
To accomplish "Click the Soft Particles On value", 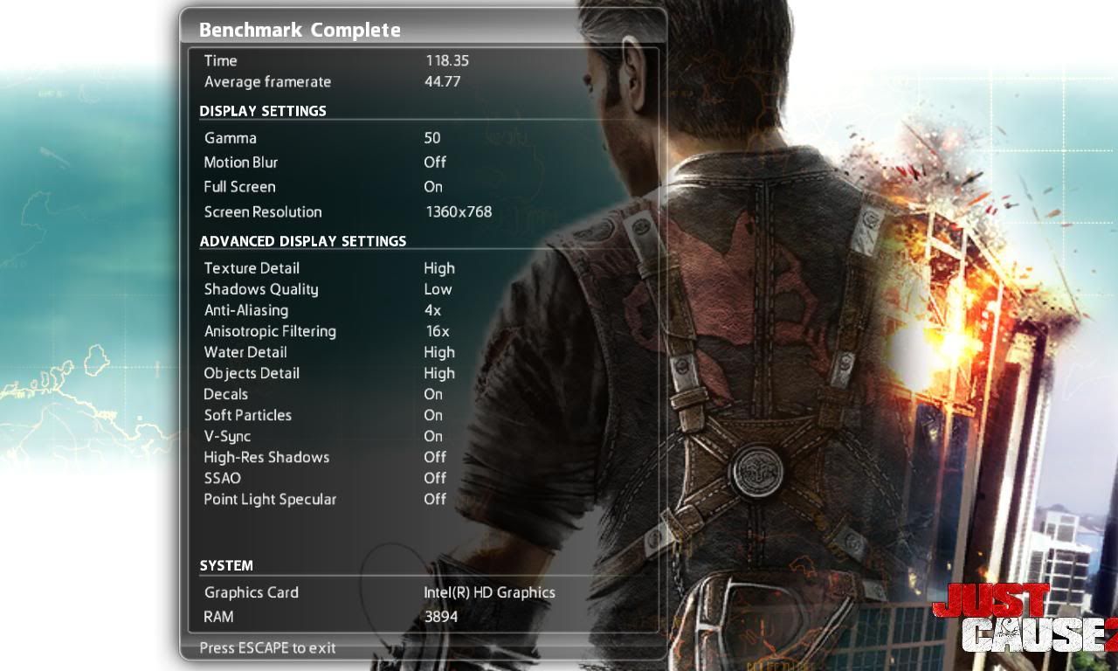I will [433, 415].
